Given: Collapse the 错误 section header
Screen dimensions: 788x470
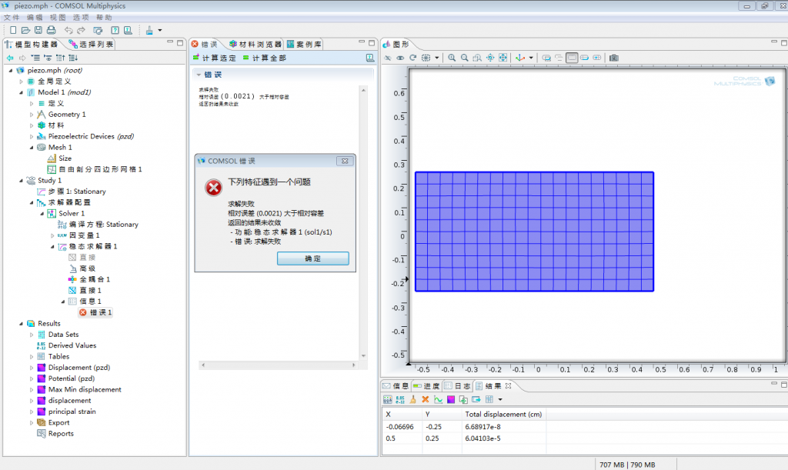Looking at the screenshot, I should [x=199, y=75].
